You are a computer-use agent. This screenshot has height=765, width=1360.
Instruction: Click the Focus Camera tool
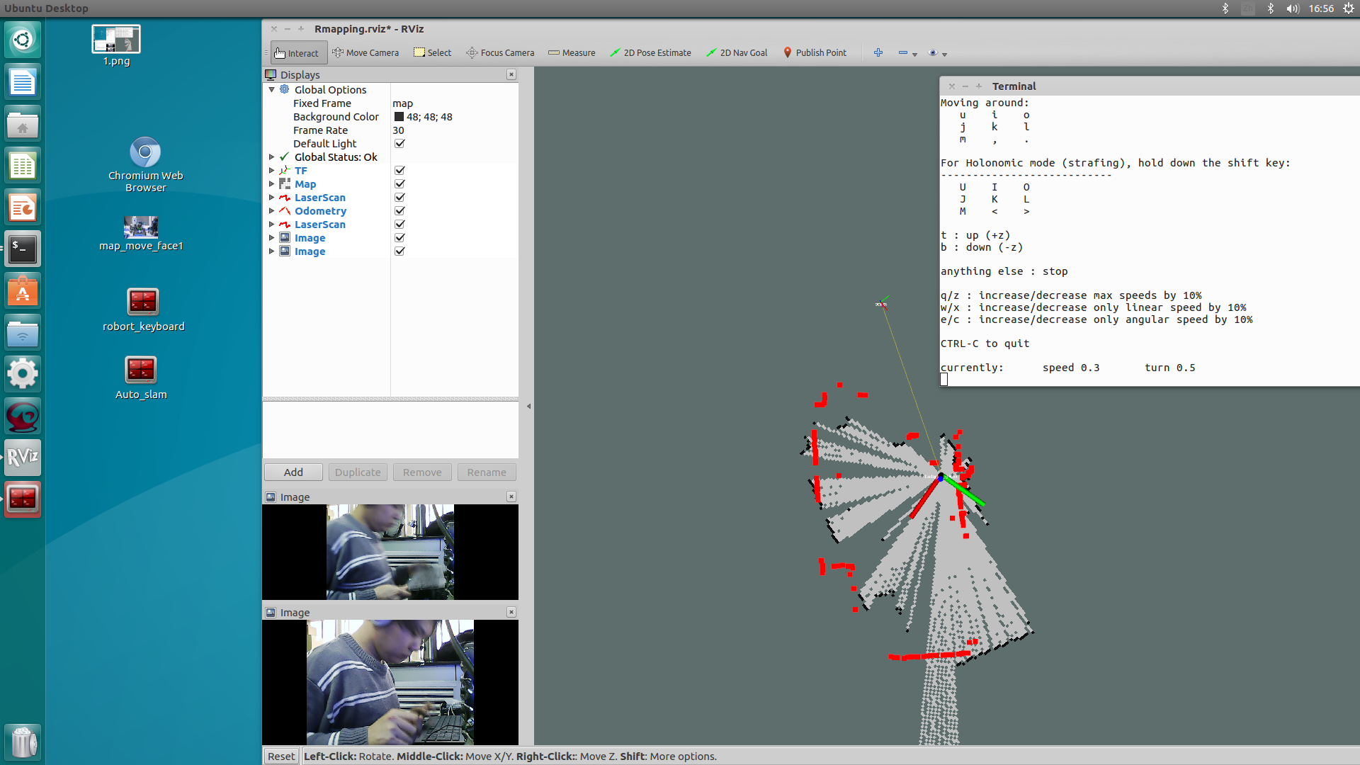coord(500,53)
